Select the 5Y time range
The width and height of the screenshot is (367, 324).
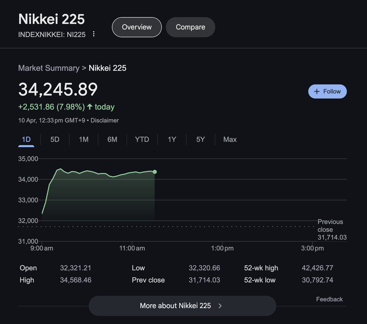(200, 139)
